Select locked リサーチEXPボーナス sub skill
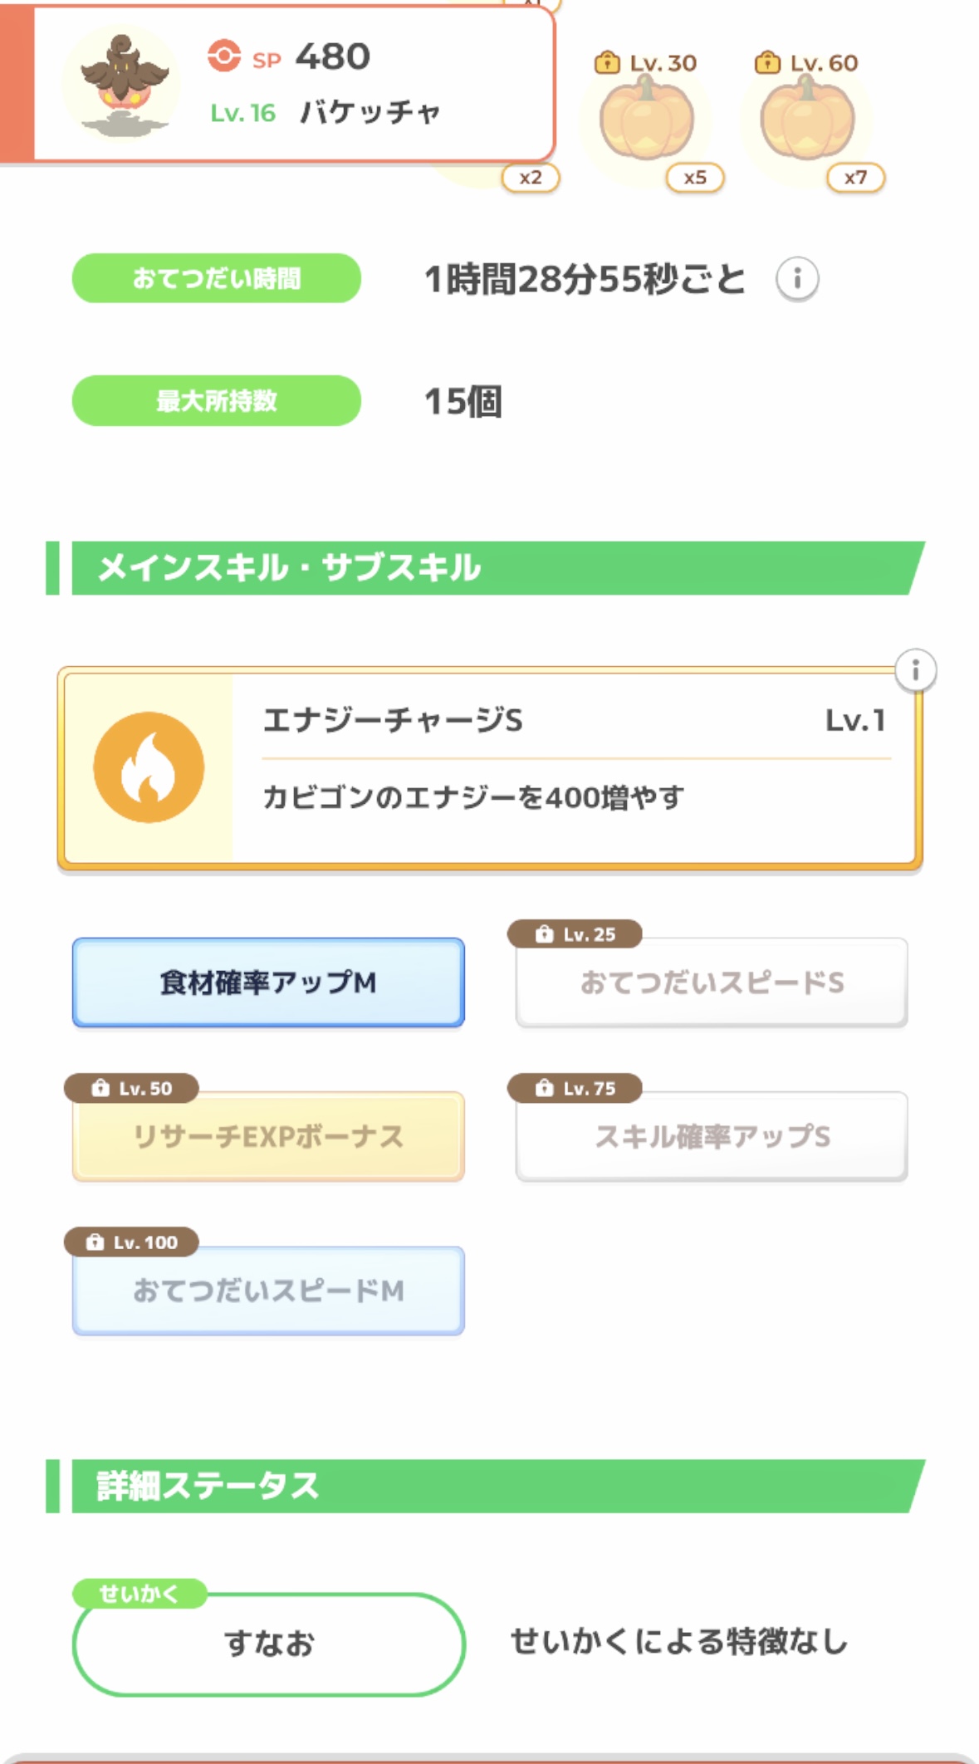The width and height of the screenshot is (979, 1764). (268, 1137)
